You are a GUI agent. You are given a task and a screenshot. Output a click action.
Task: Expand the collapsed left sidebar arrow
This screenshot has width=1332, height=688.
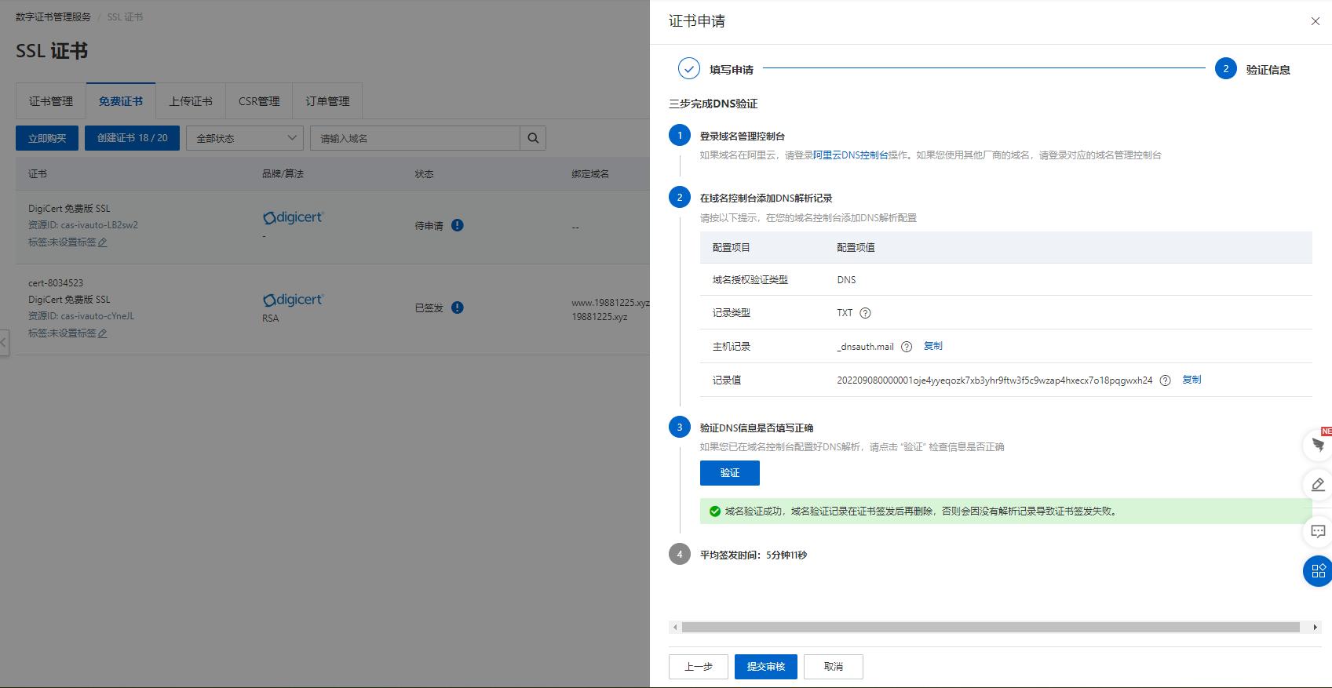pyautogui.click(x=4, y=343)
